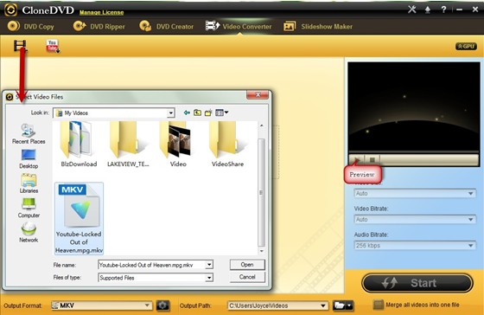Click the scroll down arrow in file list
The width and height of the screenshot is (484, 315).
[261, 251]
